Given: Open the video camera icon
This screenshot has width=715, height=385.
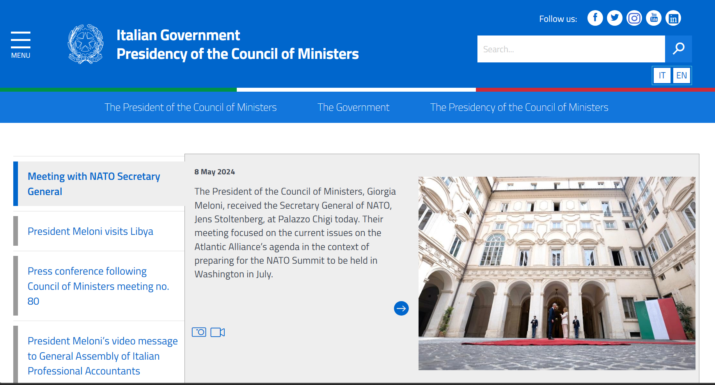Looking at the screenshot, I should coord(218,332).
